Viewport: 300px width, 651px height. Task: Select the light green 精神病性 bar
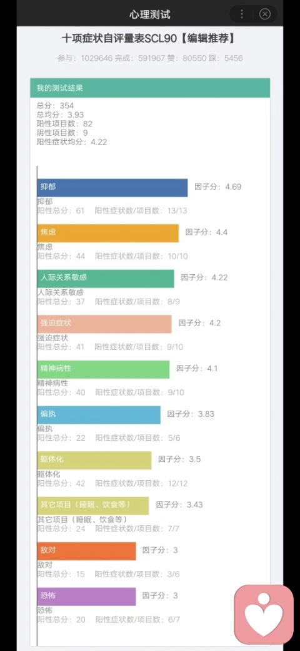click(x=103, y=369)
